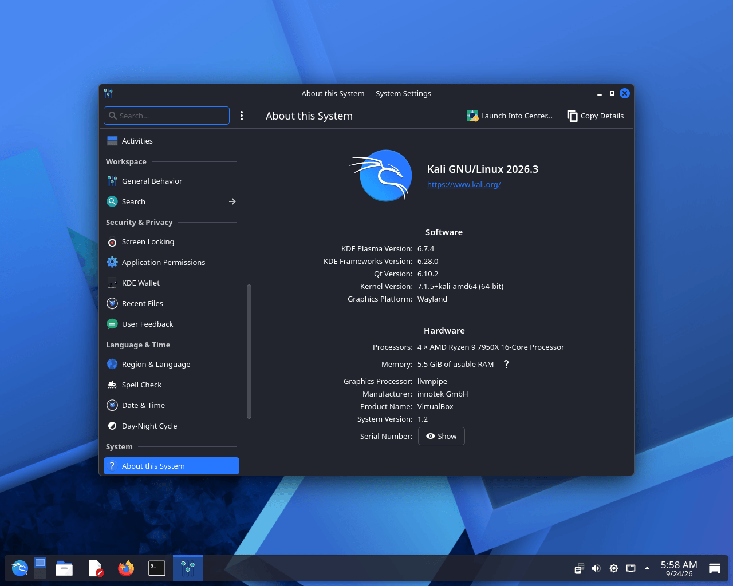Open Region & Language settings
Viewport: 733px width, 586px height.
tap(171, 364)
